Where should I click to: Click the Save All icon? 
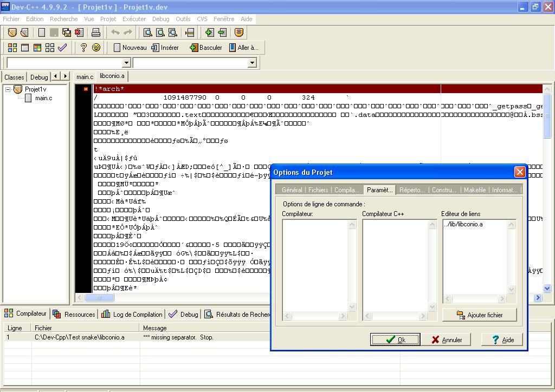pyautogui.click(x=66, y=32)
